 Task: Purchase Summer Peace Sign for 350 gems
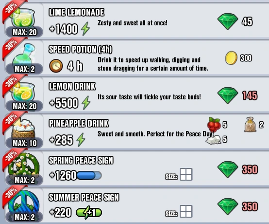click(237, 206)
